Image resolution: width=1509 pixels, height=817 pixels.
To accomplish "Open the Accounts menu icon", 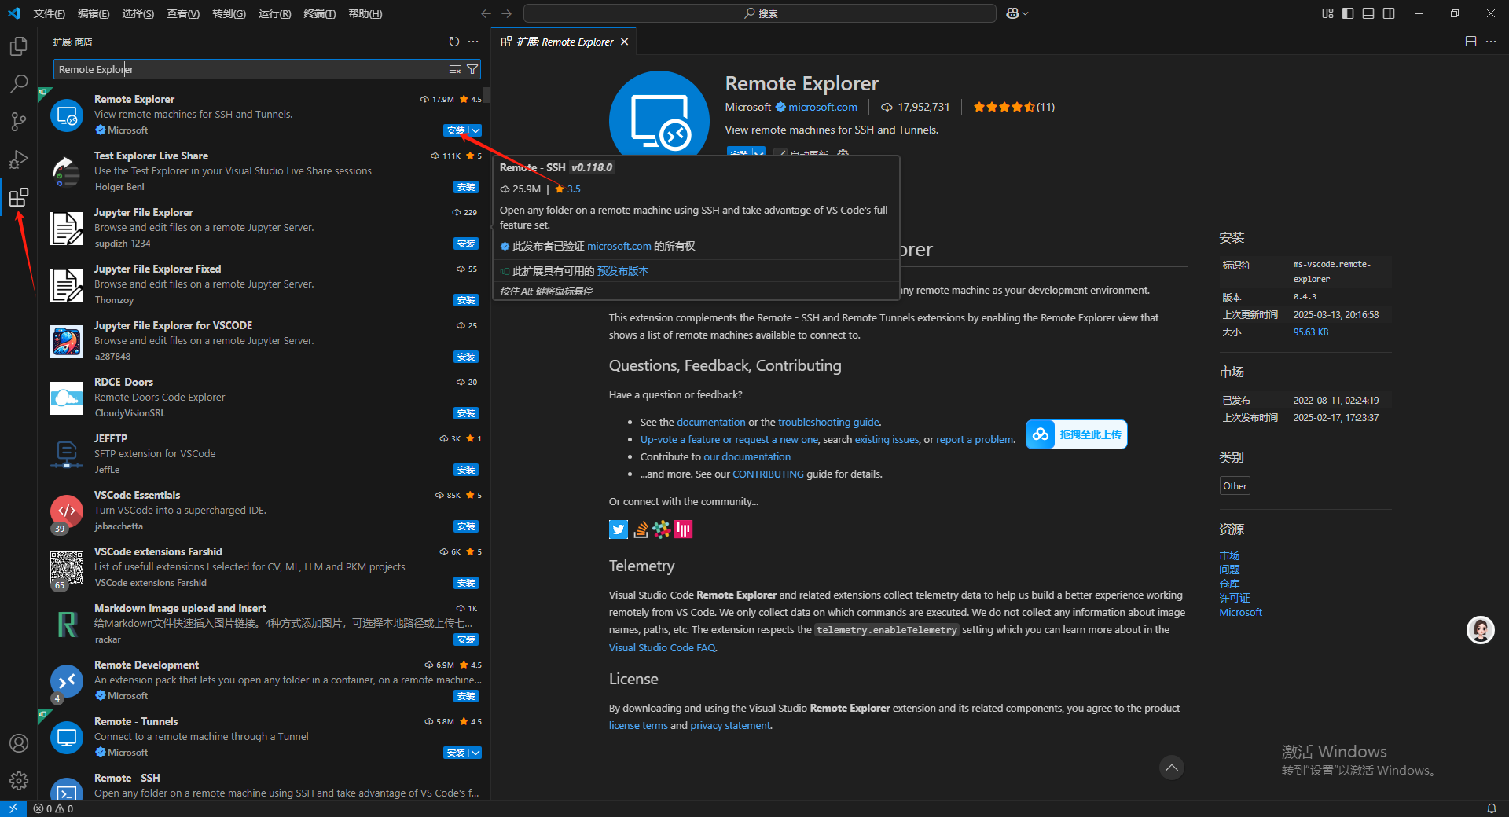I will pyautogui.click(x=18, y=743).
